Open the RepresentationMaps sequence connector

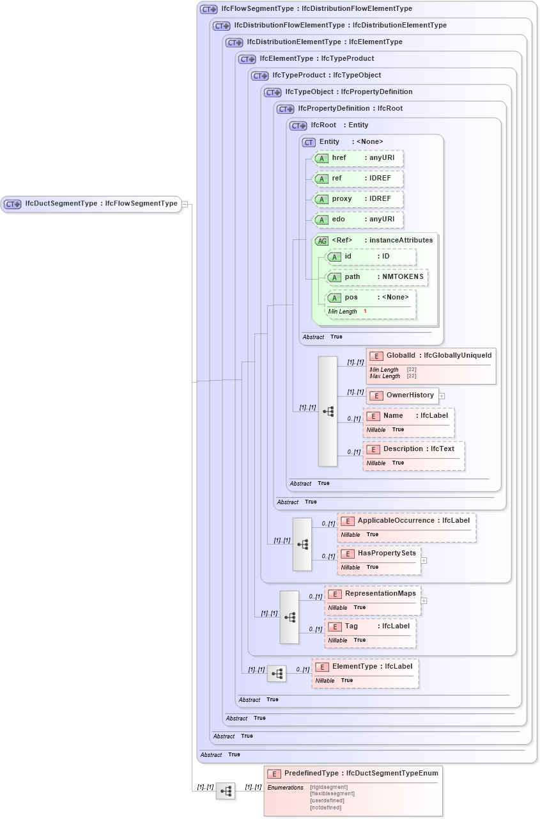tap(291, 616)
